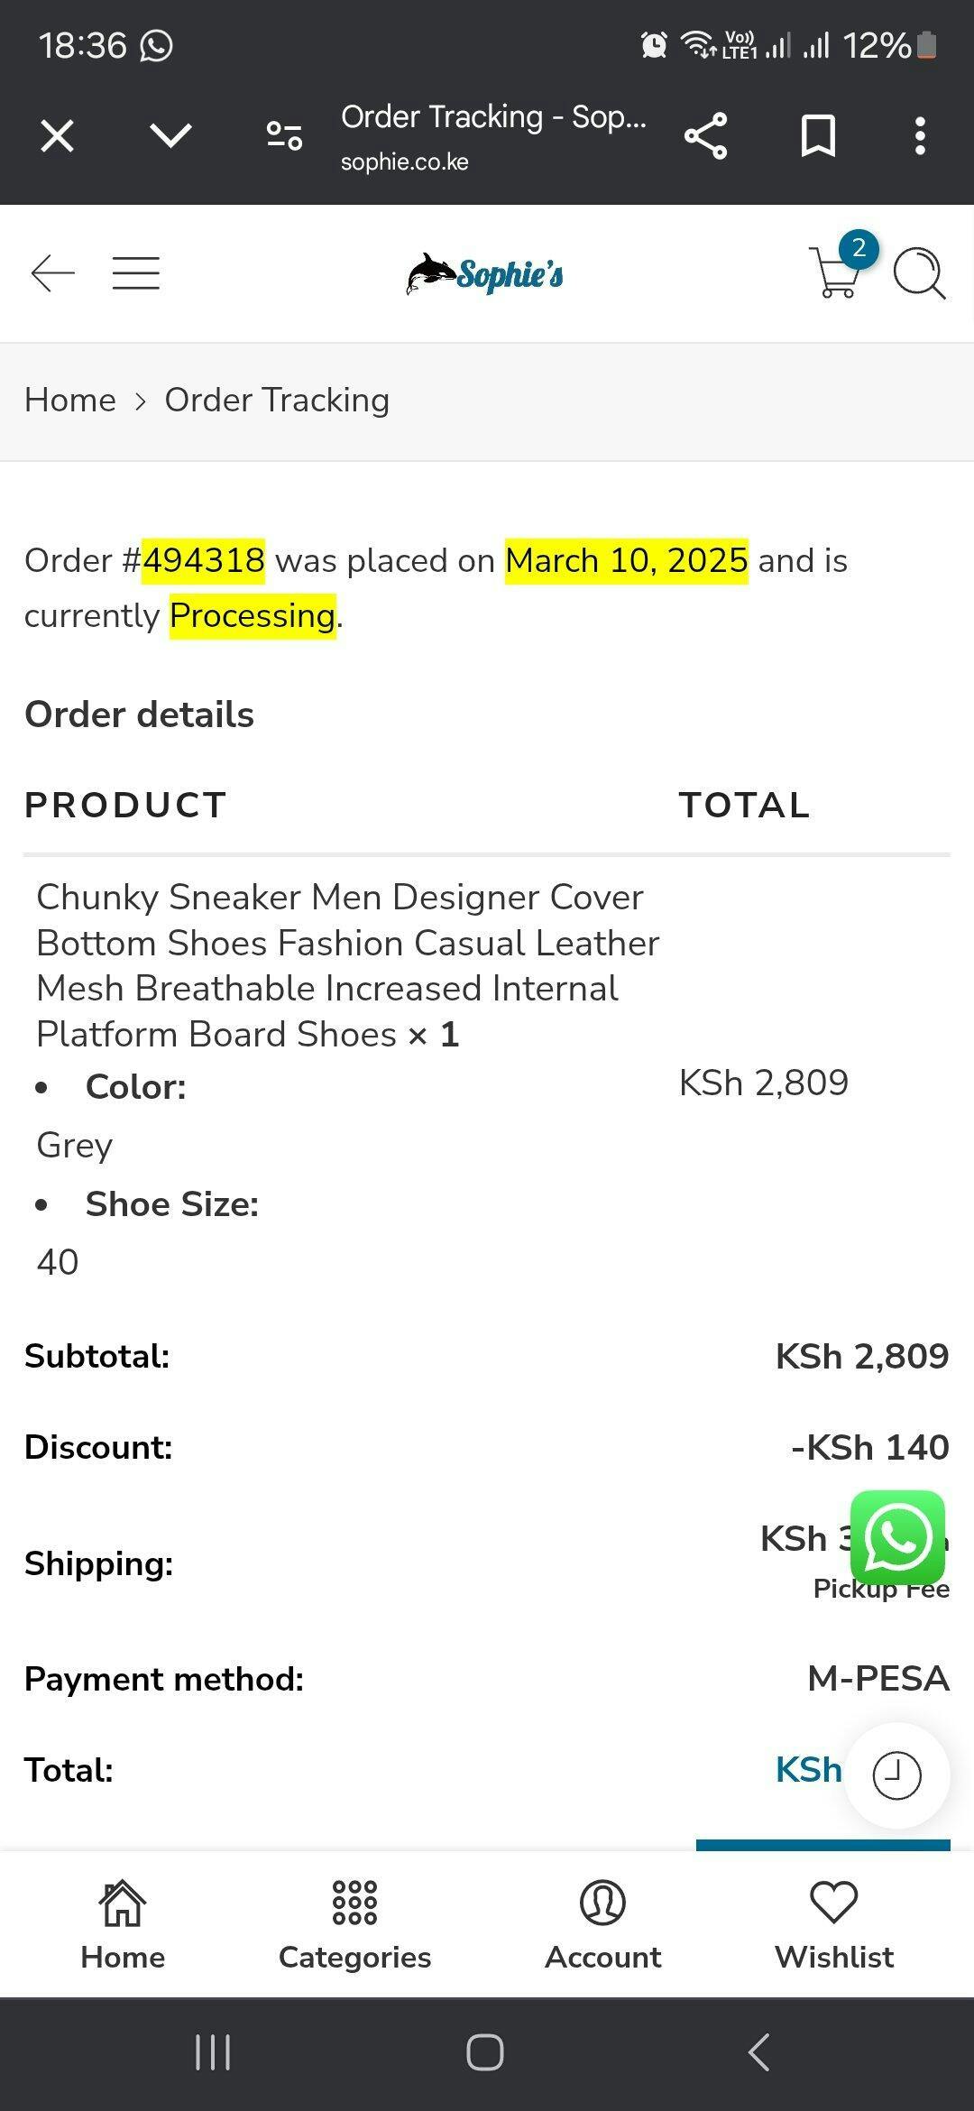Viewport: 974px width, 2111px height.
Task: Open the site search magnifier
Action: (919, 272)
